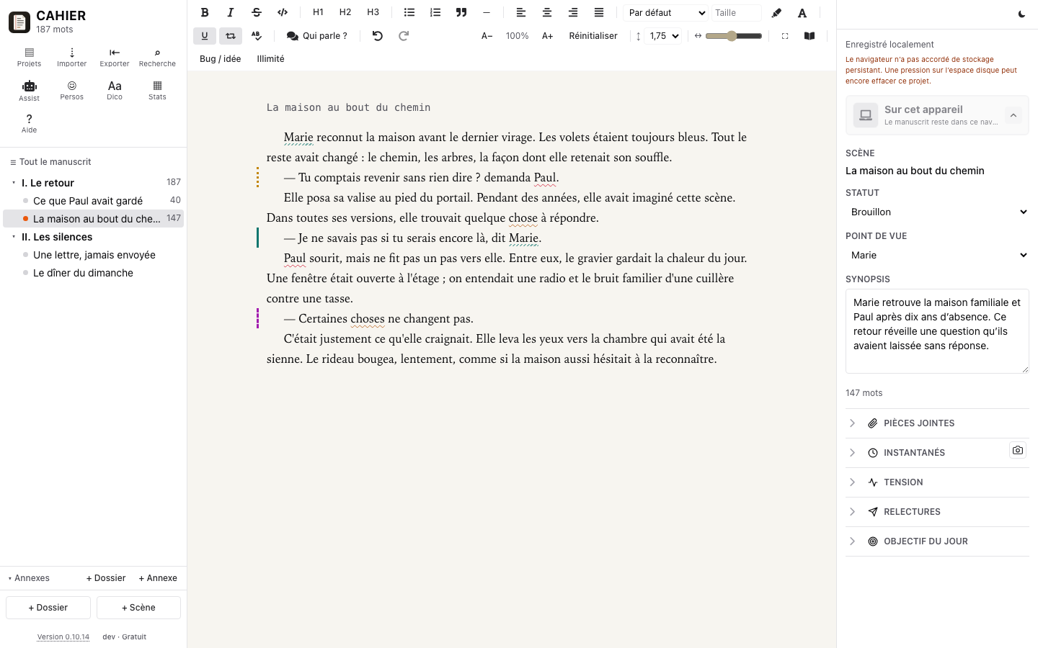
Task: Take a snapshot with the camera icon
Action: 1018,450
